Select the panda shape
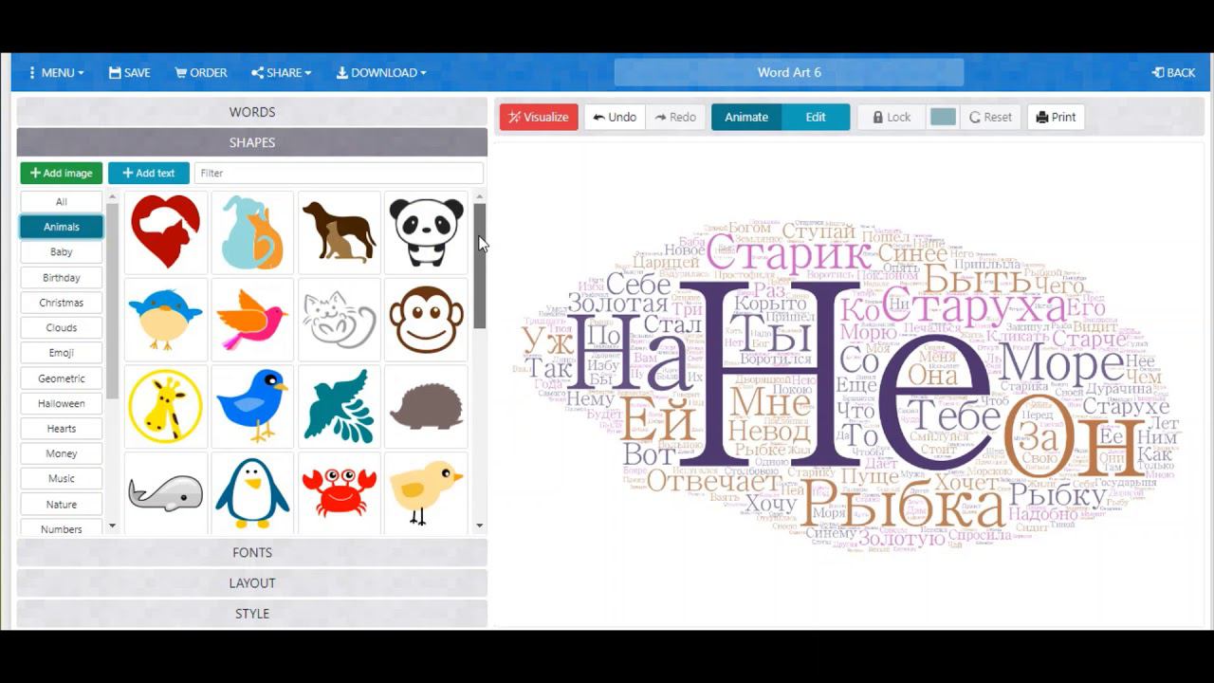The image size is (1214, 683). point(426,232)
